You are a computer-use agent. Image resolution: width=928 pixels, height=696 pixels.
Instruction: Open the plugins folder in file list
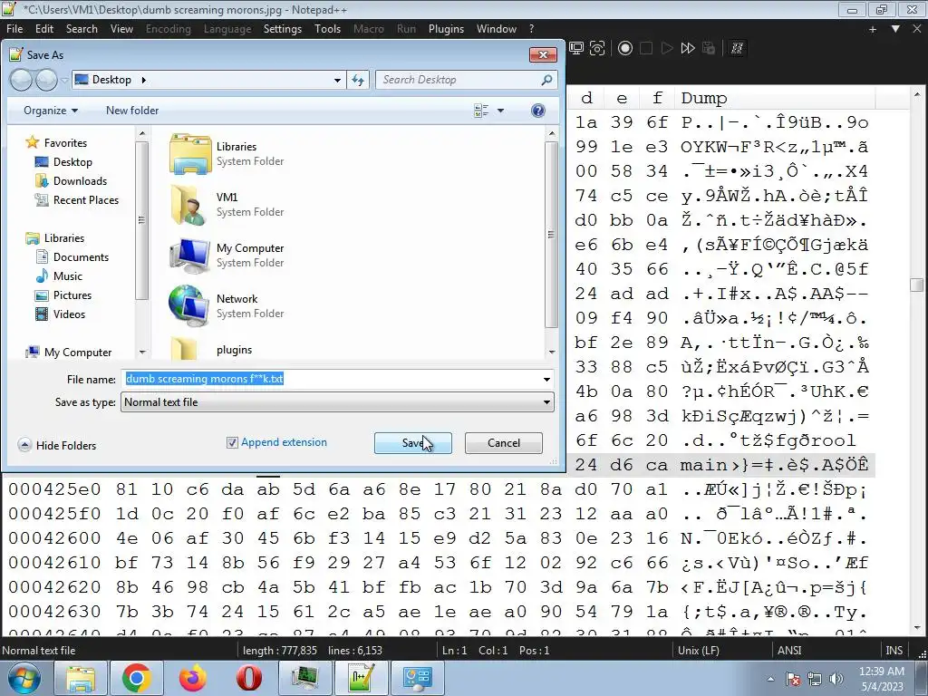[x=211, y=349]
